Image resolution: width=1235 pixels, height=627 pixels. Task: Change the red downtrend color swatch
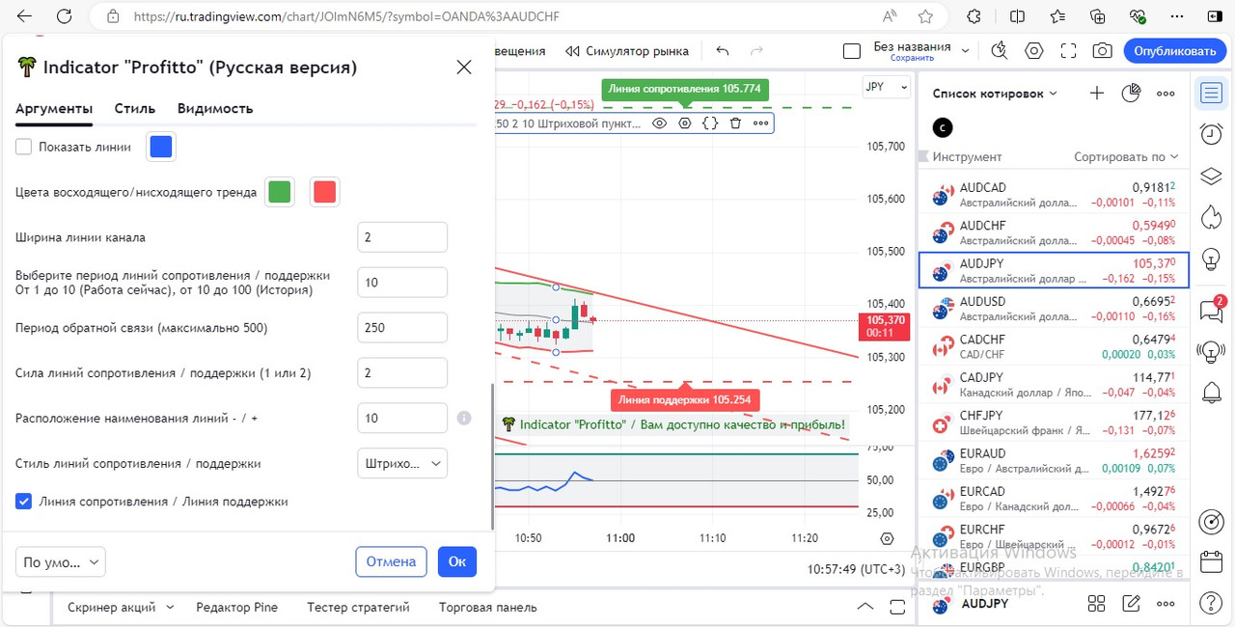point(325,192)
